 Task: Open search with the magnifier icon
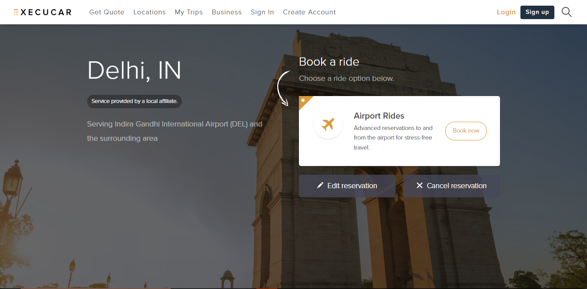pyautogui.click(x=567, y=12)
